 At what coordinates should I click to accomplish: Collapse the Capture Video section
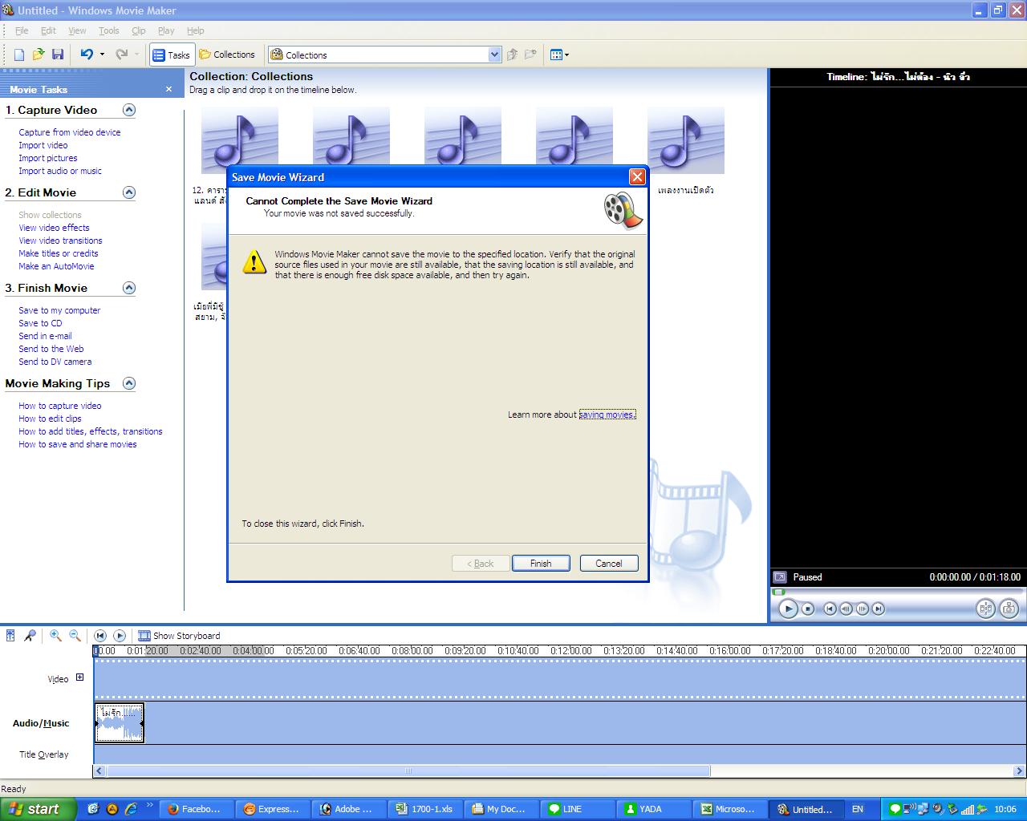128,110
